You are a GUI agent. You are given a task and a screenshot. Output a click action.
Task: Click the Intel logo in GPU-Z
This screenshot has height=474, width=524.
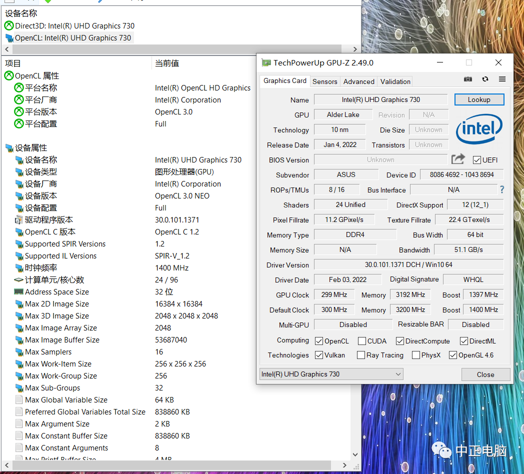click(x=479, y=129)
